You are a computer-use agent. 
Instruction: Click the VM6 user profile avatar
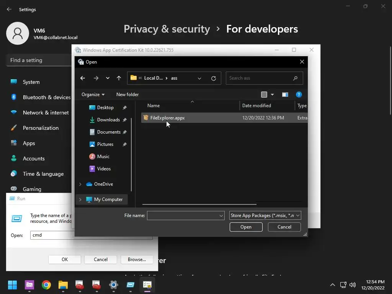(18, 33)
